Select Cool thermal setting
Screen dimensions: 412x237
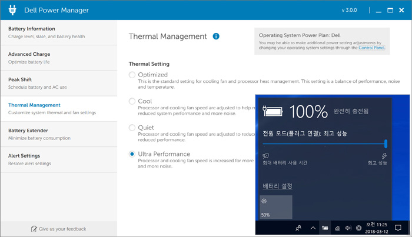(132, 101)
